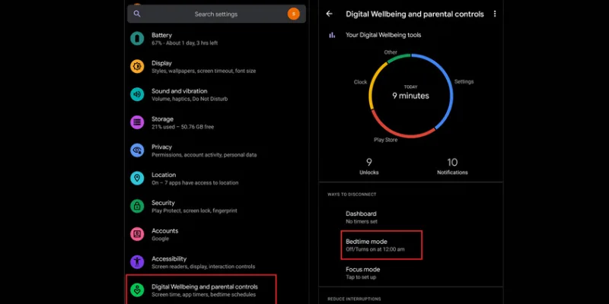Open Battery settings entry
Image resolution: width=609 pixels, height=304 pixels.
(x=216, y=39)
